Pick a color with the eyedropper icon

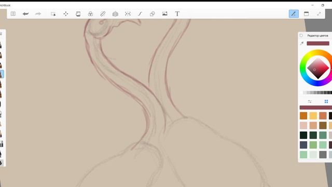302,44
